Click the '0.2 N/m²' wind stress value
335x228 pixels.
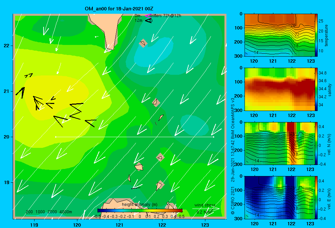(x=205, y=212)
